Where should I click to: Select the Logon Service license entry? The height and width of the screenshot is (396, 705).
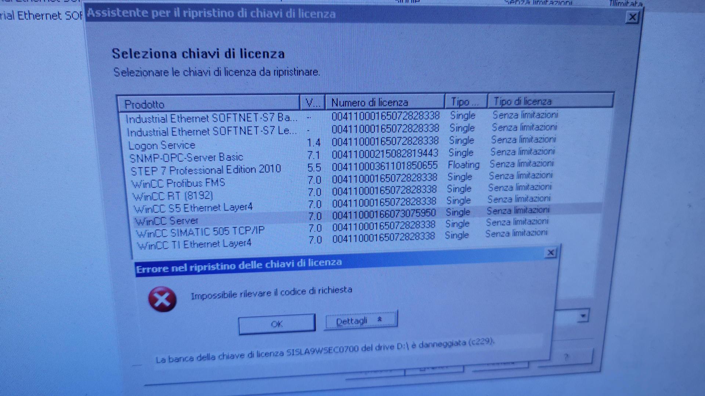(162, 145)
